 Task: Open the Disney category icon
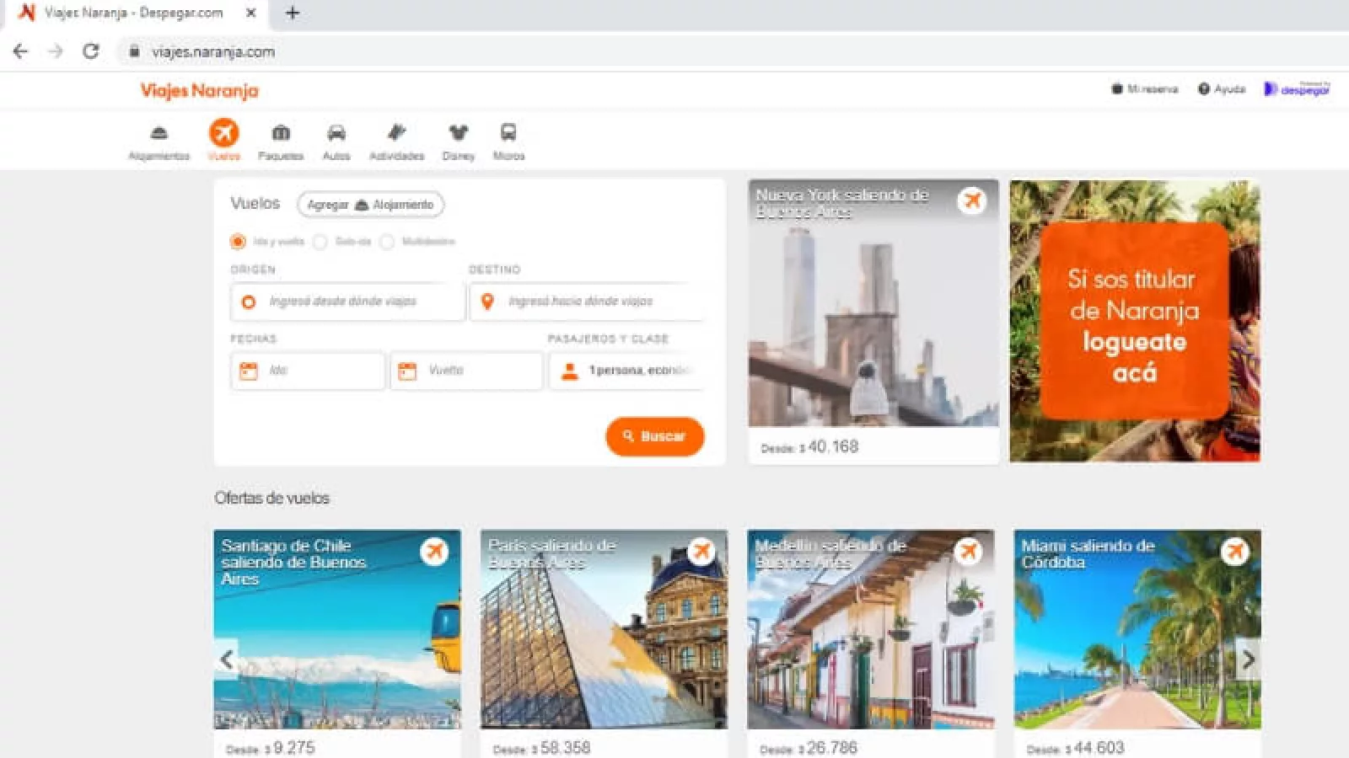(x=458, y=133)
